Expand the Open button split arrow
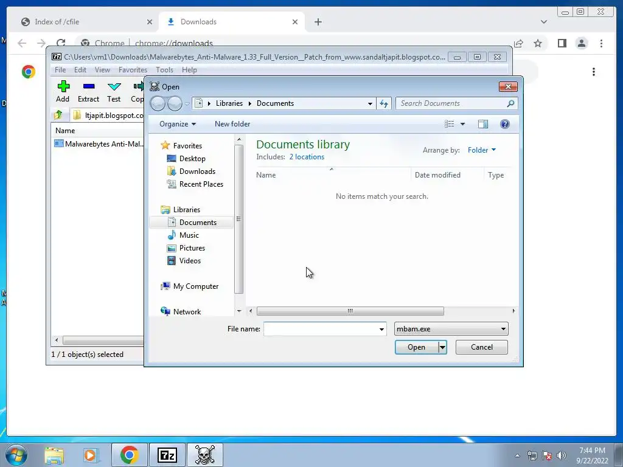 click(x=442, y=347)
